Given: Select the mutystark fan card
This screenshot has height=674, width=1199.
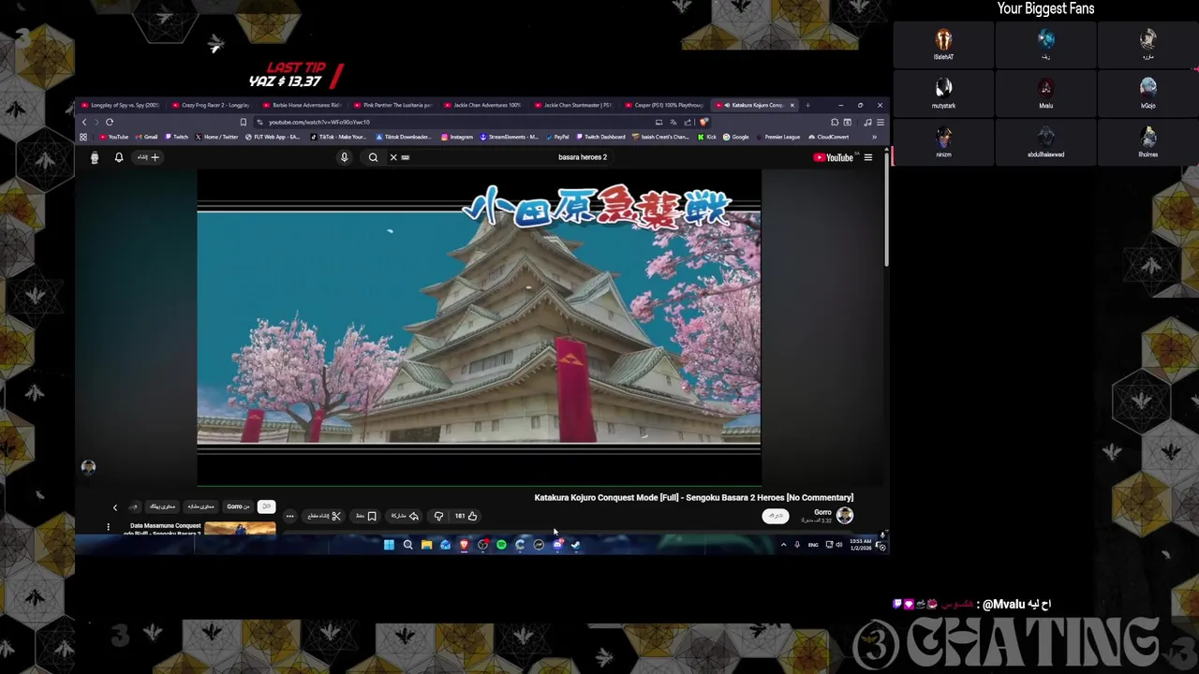Looking at the screenshot, I should click(943, 93).
